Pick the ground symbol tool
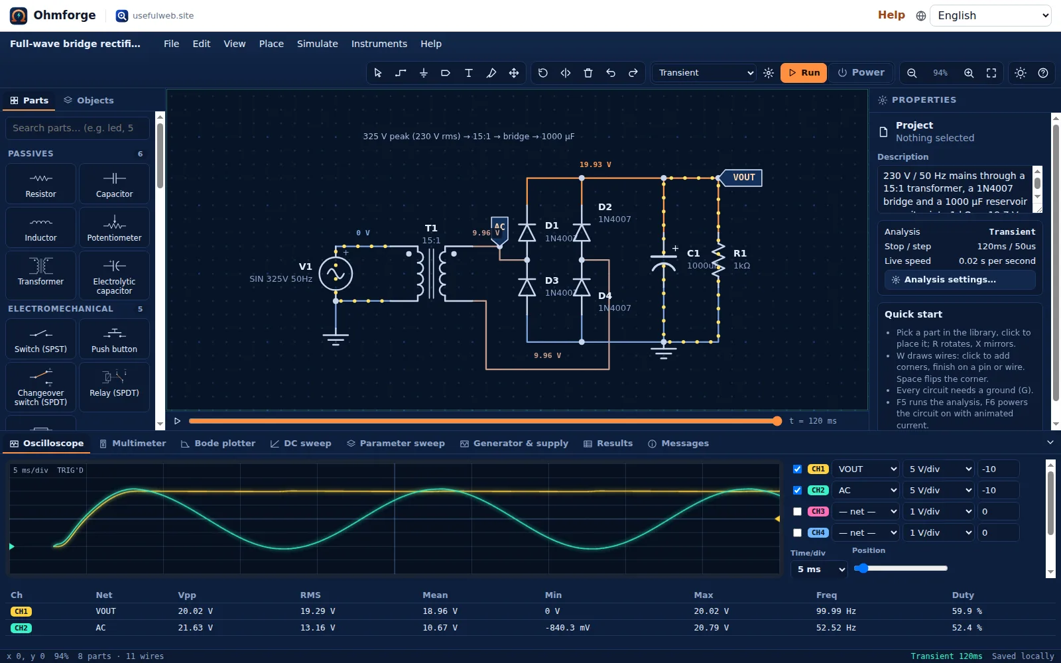 tap(423, 73)
